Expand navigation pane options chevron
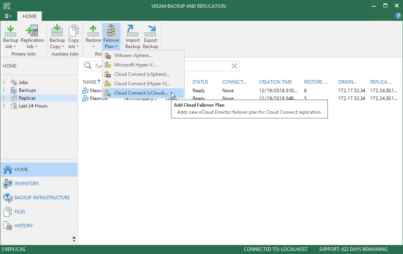 (x=74, y=239)
